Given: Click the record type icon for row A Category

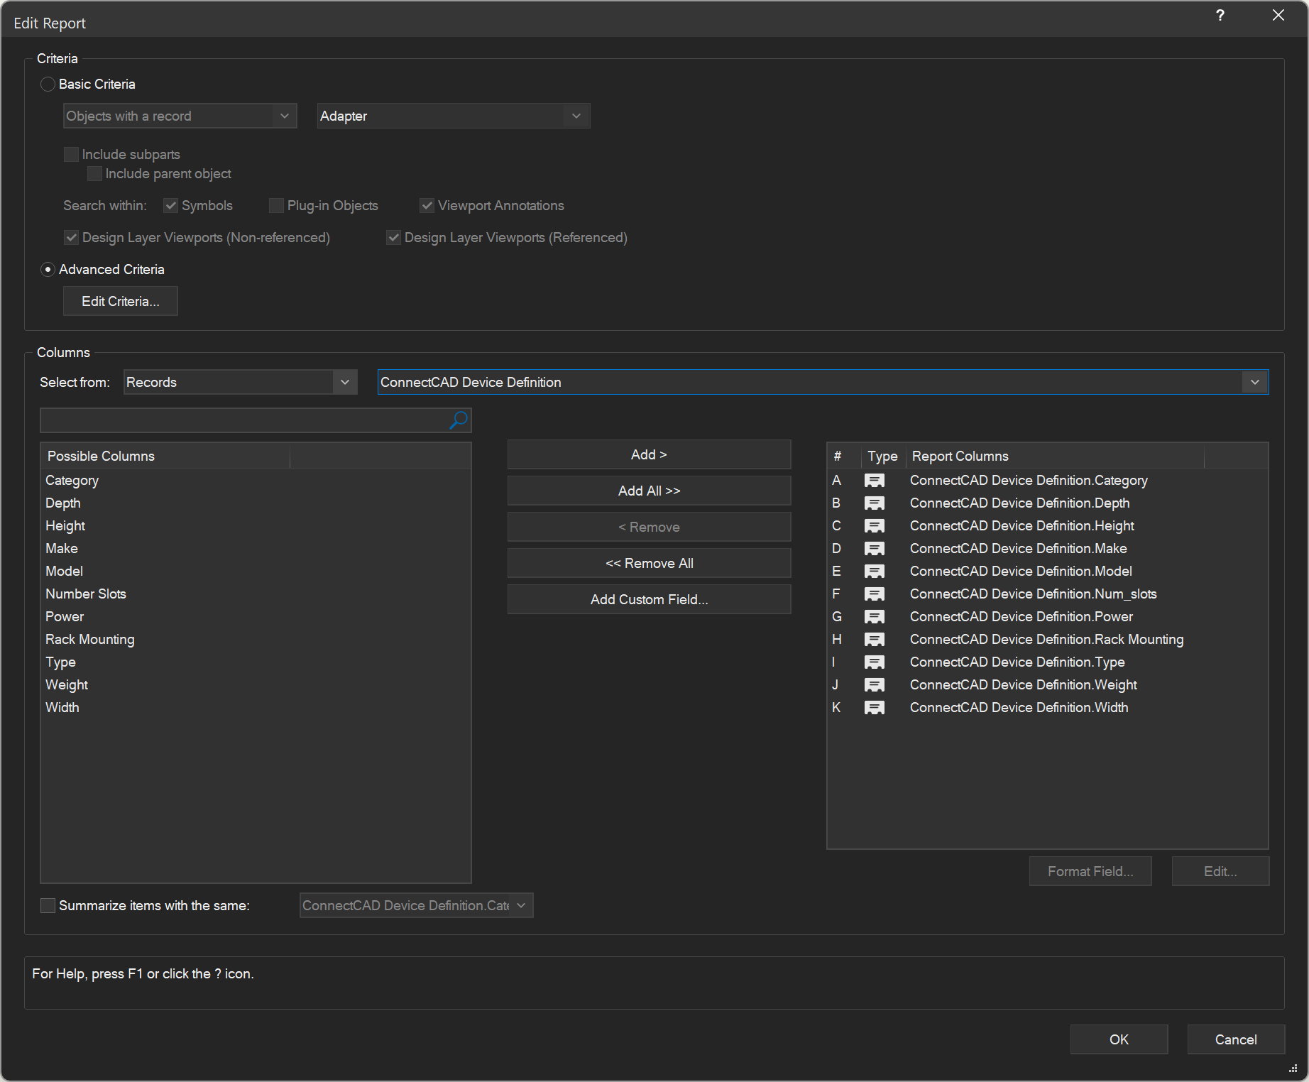Looking at the screenshot, I should tap(874, 481).
